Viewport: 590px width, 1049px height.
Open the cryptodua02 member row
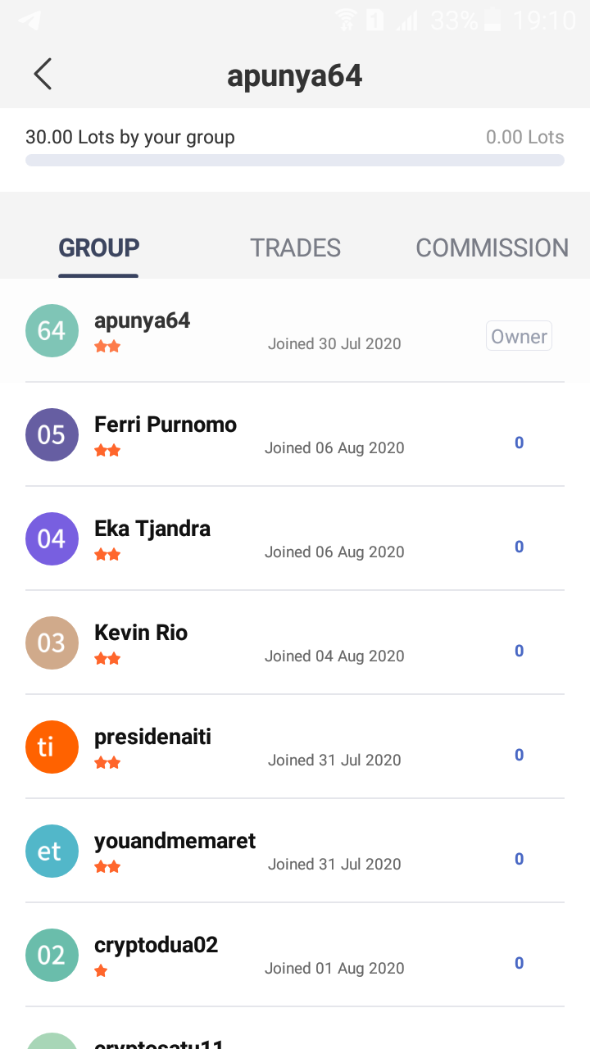pyautogui.click(x=295, y=955)
